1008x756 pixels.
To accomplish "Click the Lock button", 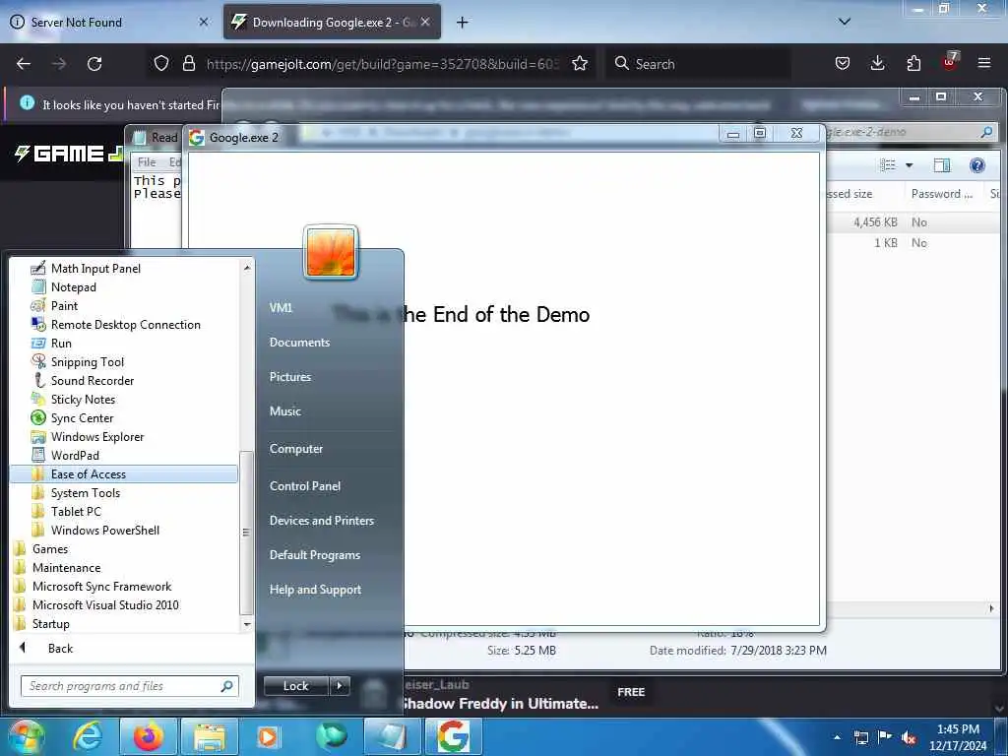I will point(295,686).
